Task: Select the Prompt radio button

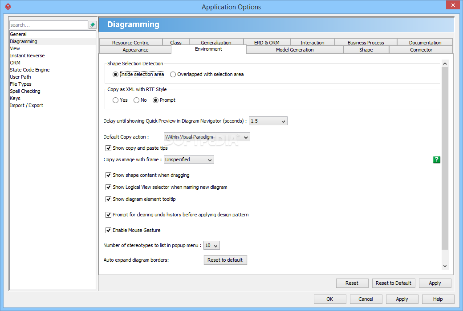Action: point(156,100)
